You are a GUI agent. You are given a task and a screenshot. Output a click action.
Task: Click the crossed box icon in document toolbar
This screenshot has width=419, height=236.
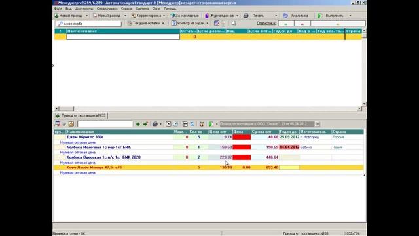click(168, 124)
